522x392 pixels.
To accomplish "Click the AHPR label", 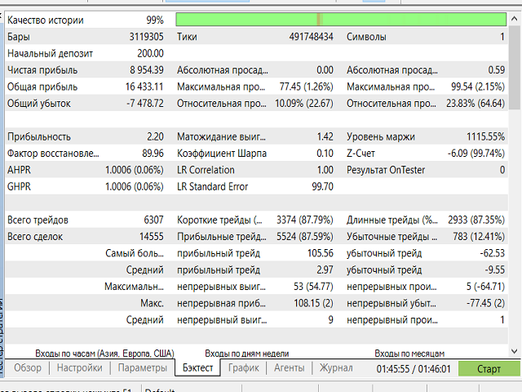I will tap(19, 170).
